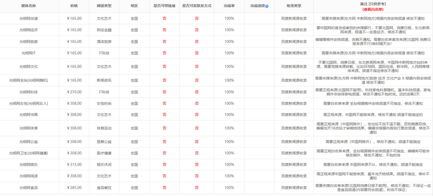Click the 收录类型 column header
The image size is (433, 196).
click(x=294, y=6)
